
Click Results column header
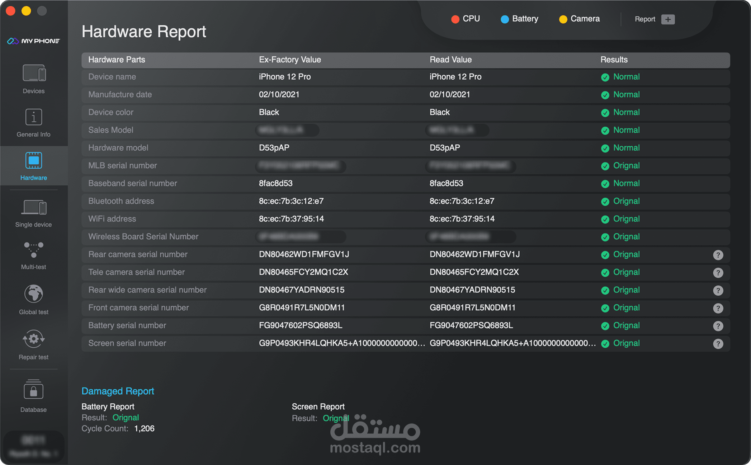614,60
